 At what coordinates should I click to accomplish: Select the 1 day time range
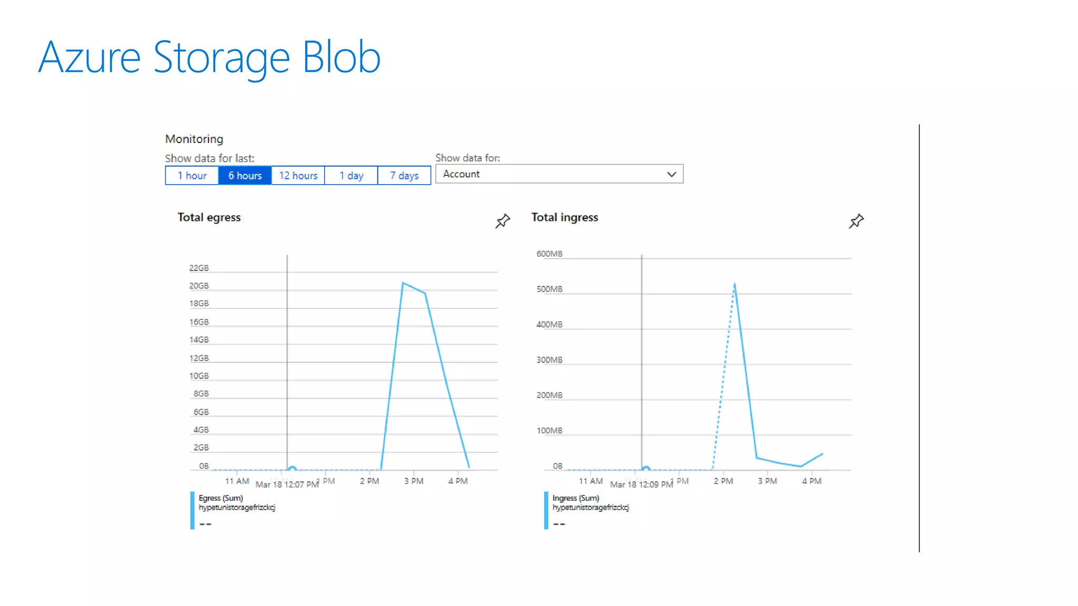click(351, 176)
